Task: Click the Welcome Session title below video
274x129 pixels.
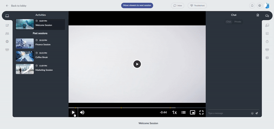Action: pyautogui.click(x=148, y=123)
